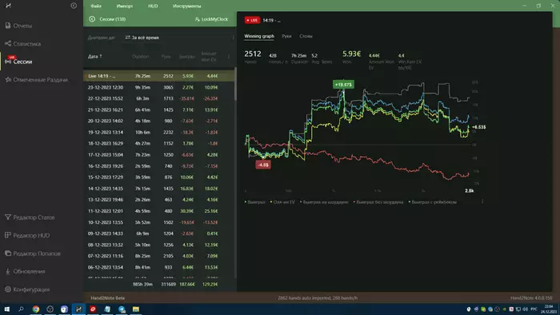Sort sessions by Выиграл column
Screen dimensions: 560x315
tap(186, 57)
